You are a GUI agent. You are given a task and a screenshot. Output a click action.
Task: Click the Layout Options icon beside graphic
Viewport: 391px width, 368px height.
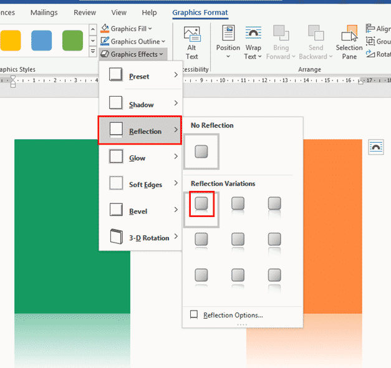(x=376, y=147)
